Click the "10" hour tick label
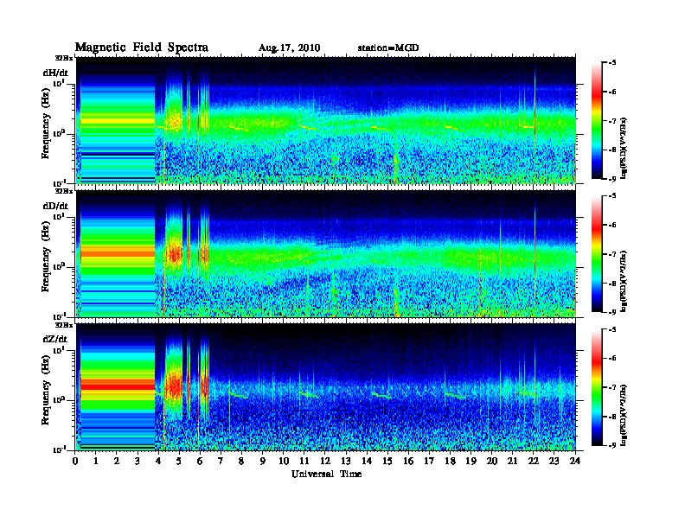Viewport: 685px width, 529px height. pyautogui.click(x=284, y=462)
